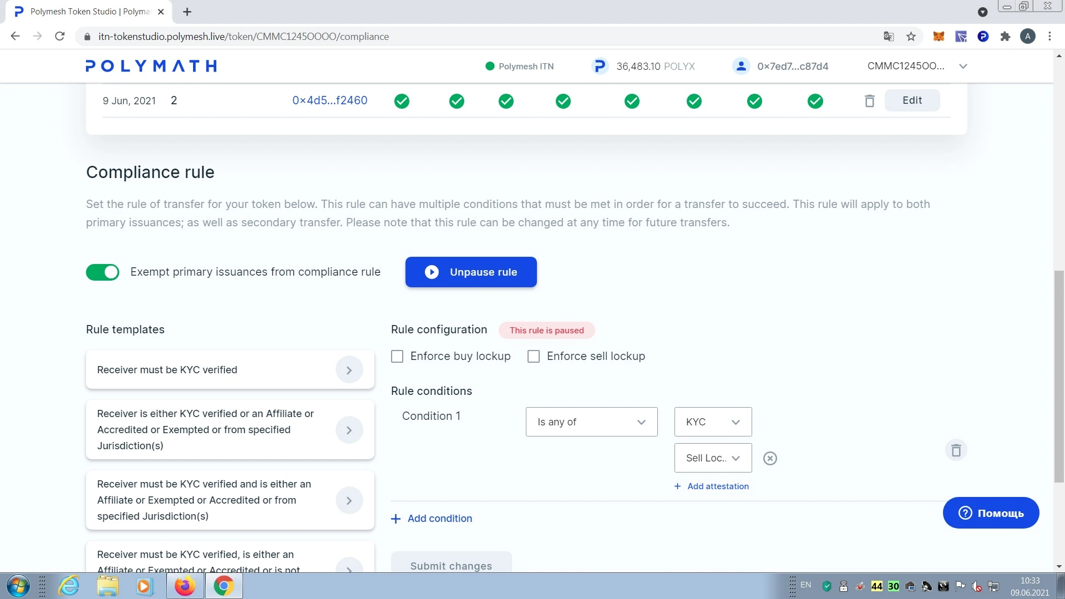
Task: Open the Polymesh wallet extension icon
Action: coord(983,37)
